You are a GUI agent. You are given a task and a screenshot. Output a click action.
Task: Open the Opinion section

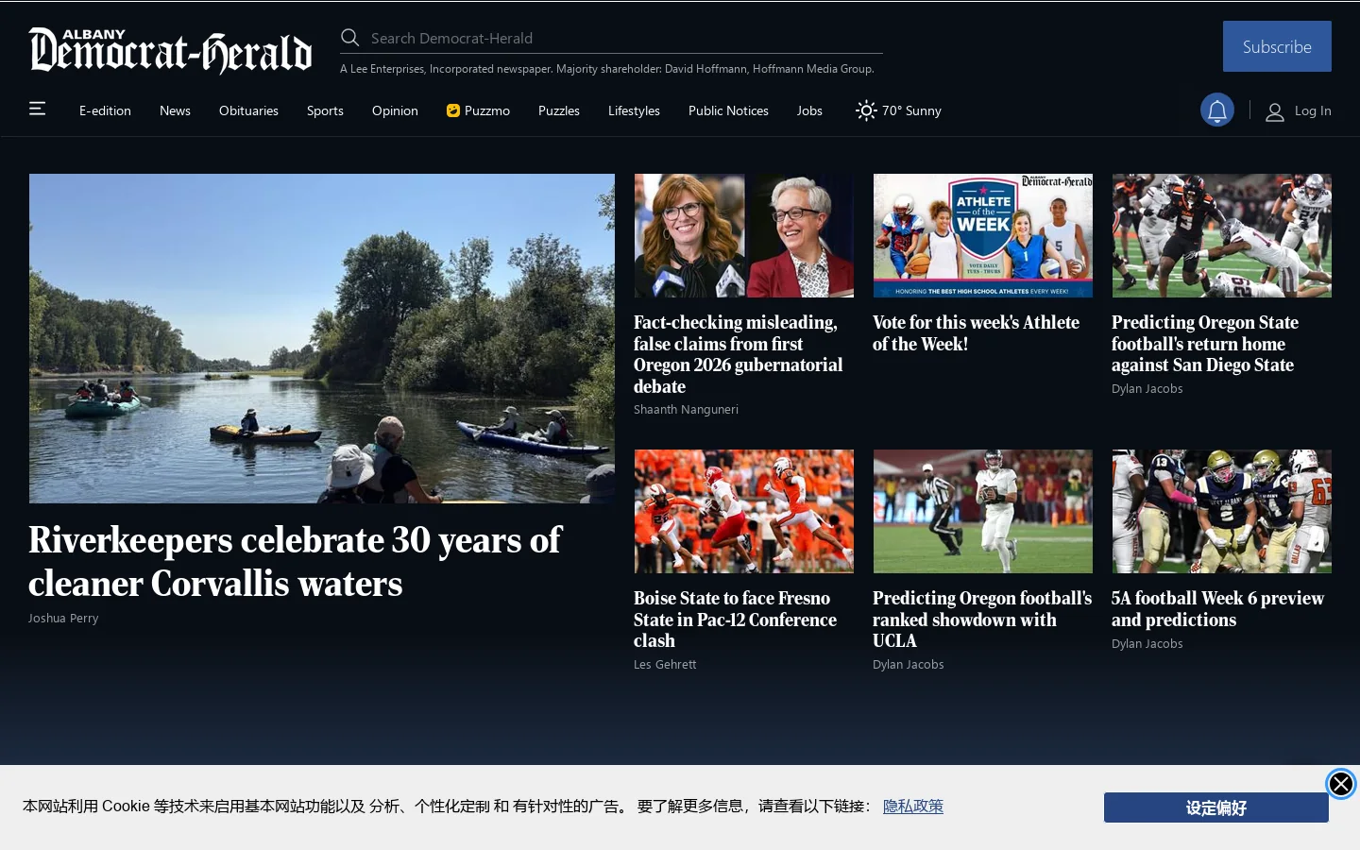[x=395, y=110]
